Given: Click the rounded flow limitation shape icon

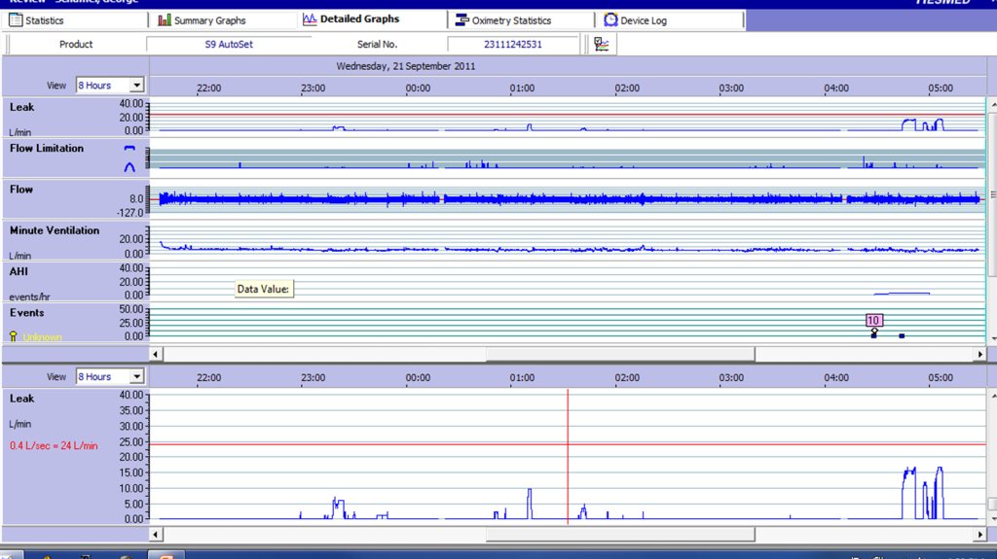Looking at the screenshot, I should pyautogui.click(x=129, y=167).
